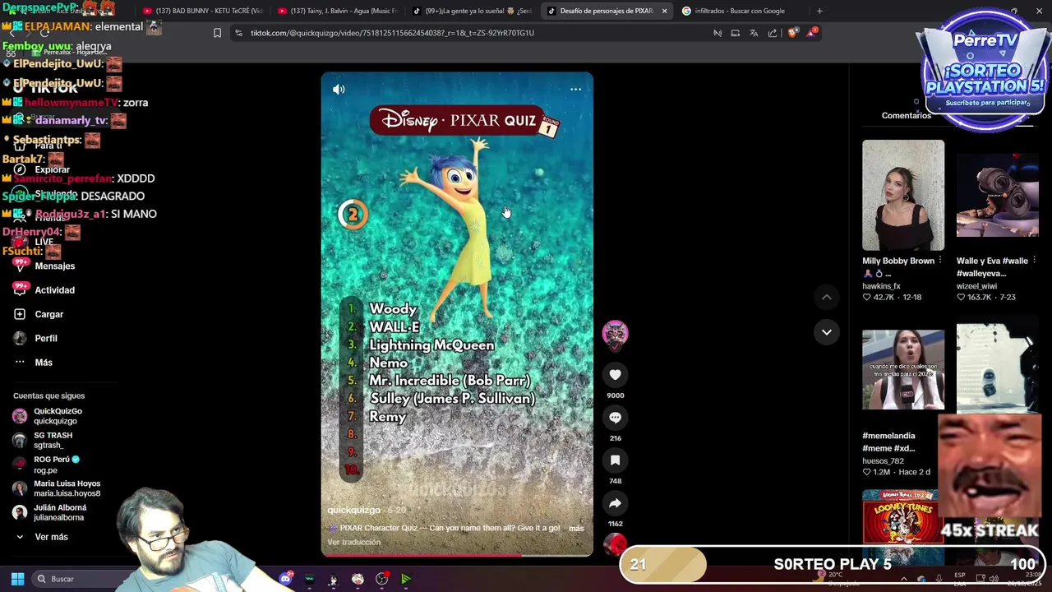Switch to BAD BUNNY - KETU TeCRÉ tab

click(201, 11)
